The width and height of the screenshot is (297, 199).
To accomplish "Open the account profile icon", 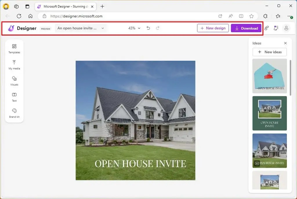I will (286, 28).
